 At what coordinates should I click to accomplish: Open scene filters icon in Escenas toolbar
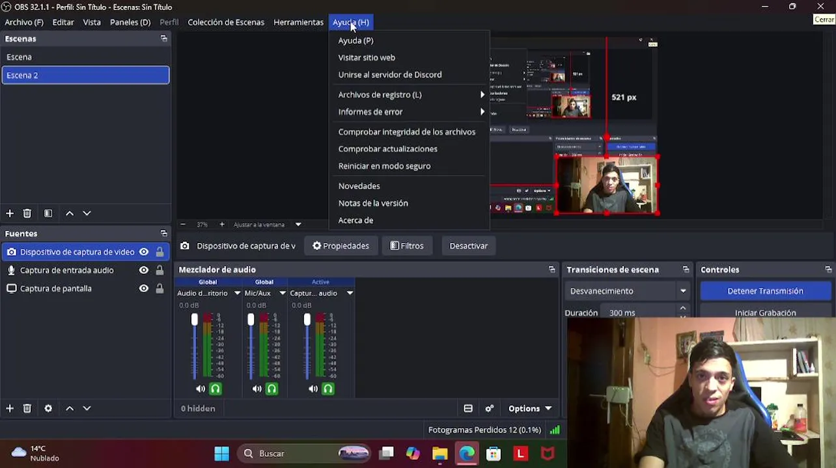[48, 213]
